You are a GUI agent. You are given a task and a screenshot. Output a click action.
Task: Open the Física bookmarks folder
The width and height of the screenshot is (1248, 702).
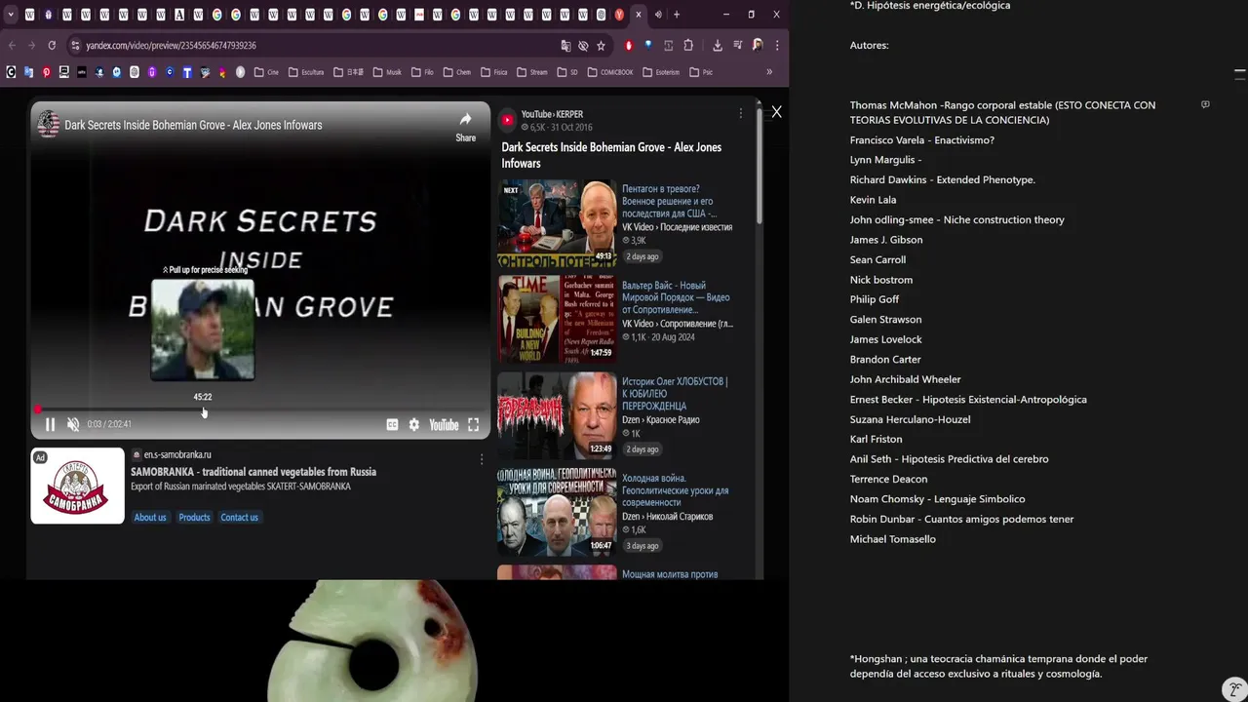coord(493,72)
